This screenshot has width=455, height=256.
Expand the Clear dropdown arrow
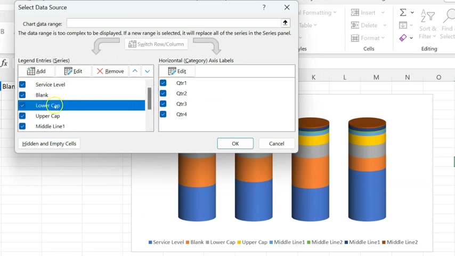click(411, 38)
